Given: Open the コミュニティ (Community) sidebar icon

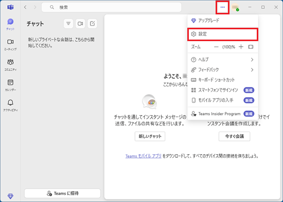Looking at the screenshot, I should 10,65.
